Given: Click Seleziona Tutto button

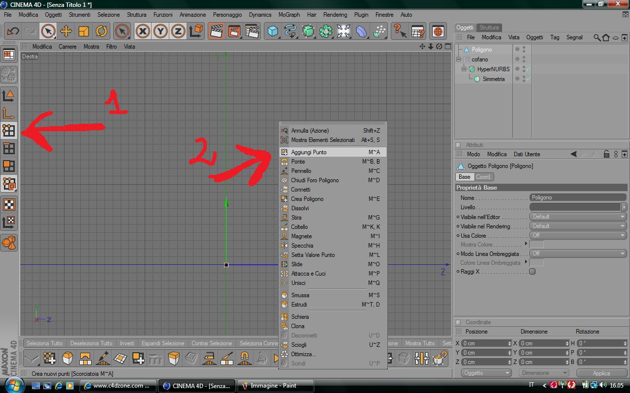Looking at the screenshot, I should pyautogui.click(x=45, y=343).
